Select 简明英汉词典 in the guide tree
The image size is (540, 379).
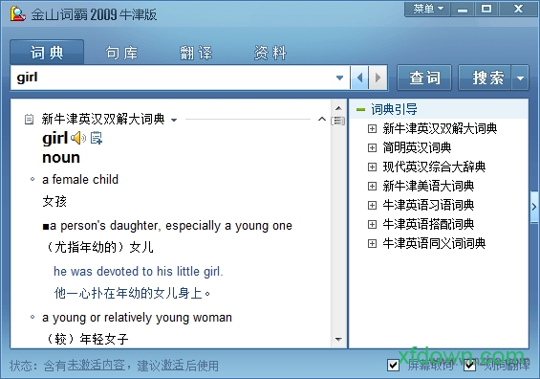(x=417, y=148)
